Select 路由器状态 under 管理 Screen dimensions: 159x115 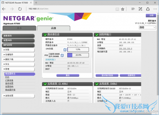tap(20, 74)
